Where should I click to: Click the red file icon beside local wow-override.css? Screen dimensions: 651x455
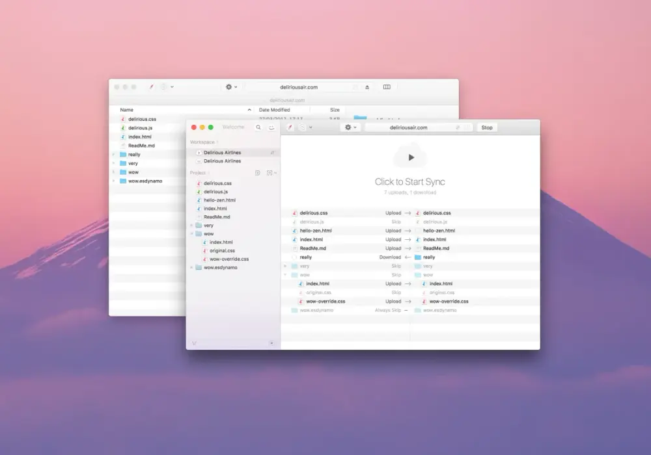click(301, 302)
